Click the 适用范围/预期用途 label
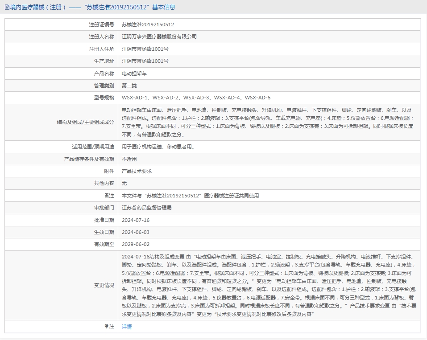 (93, 147)
